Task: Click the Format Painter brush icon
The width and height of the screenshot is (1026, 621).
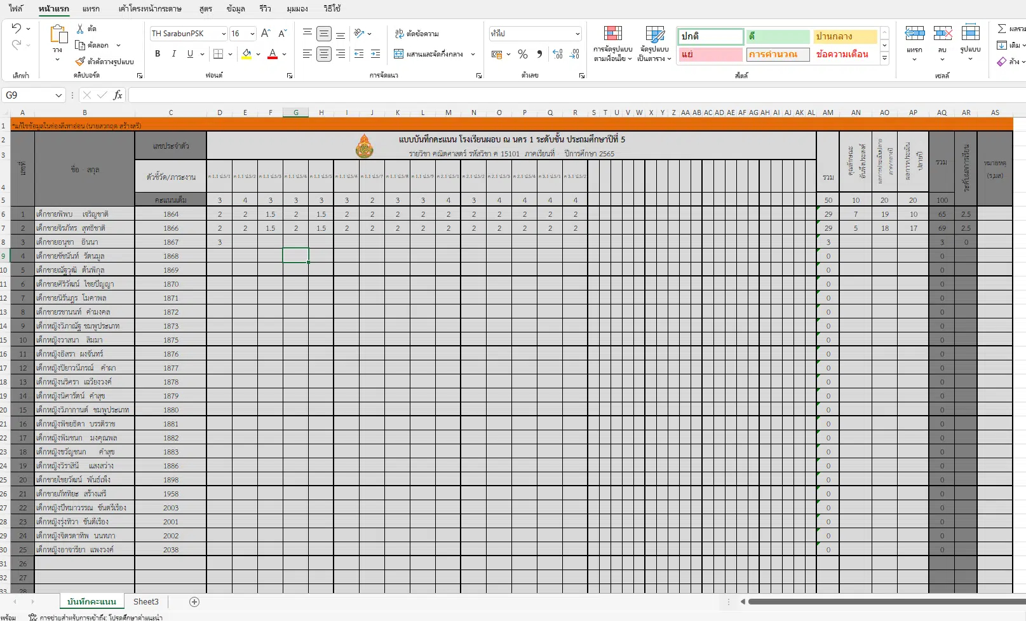Action: (x=80, y=62)
